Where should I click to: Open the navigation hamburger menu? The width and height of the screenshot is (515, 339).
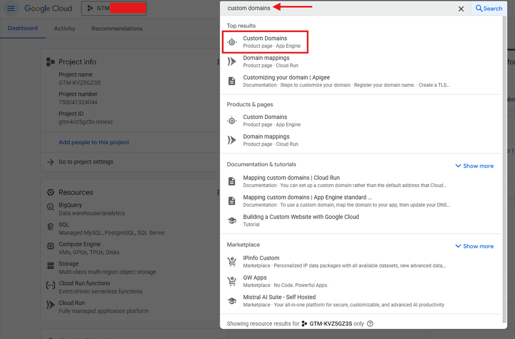(x=11, y=8)
